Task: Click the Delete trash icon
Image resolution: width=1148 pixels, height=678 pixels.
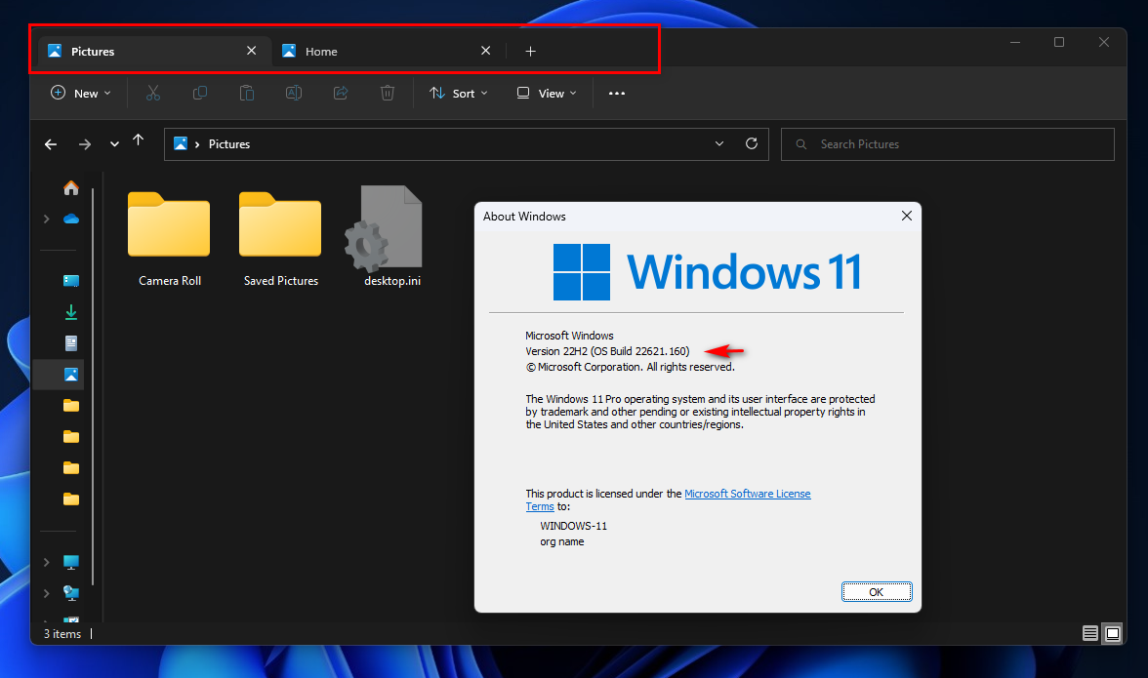Action: coord(388,93)
